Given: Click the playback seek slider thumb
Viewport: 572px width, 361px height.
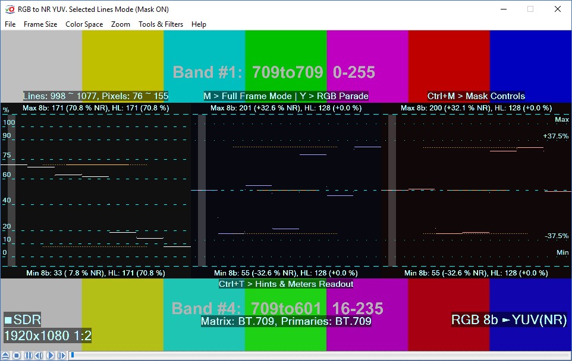Looking at the screenshot, I should (x=72, y=356).
